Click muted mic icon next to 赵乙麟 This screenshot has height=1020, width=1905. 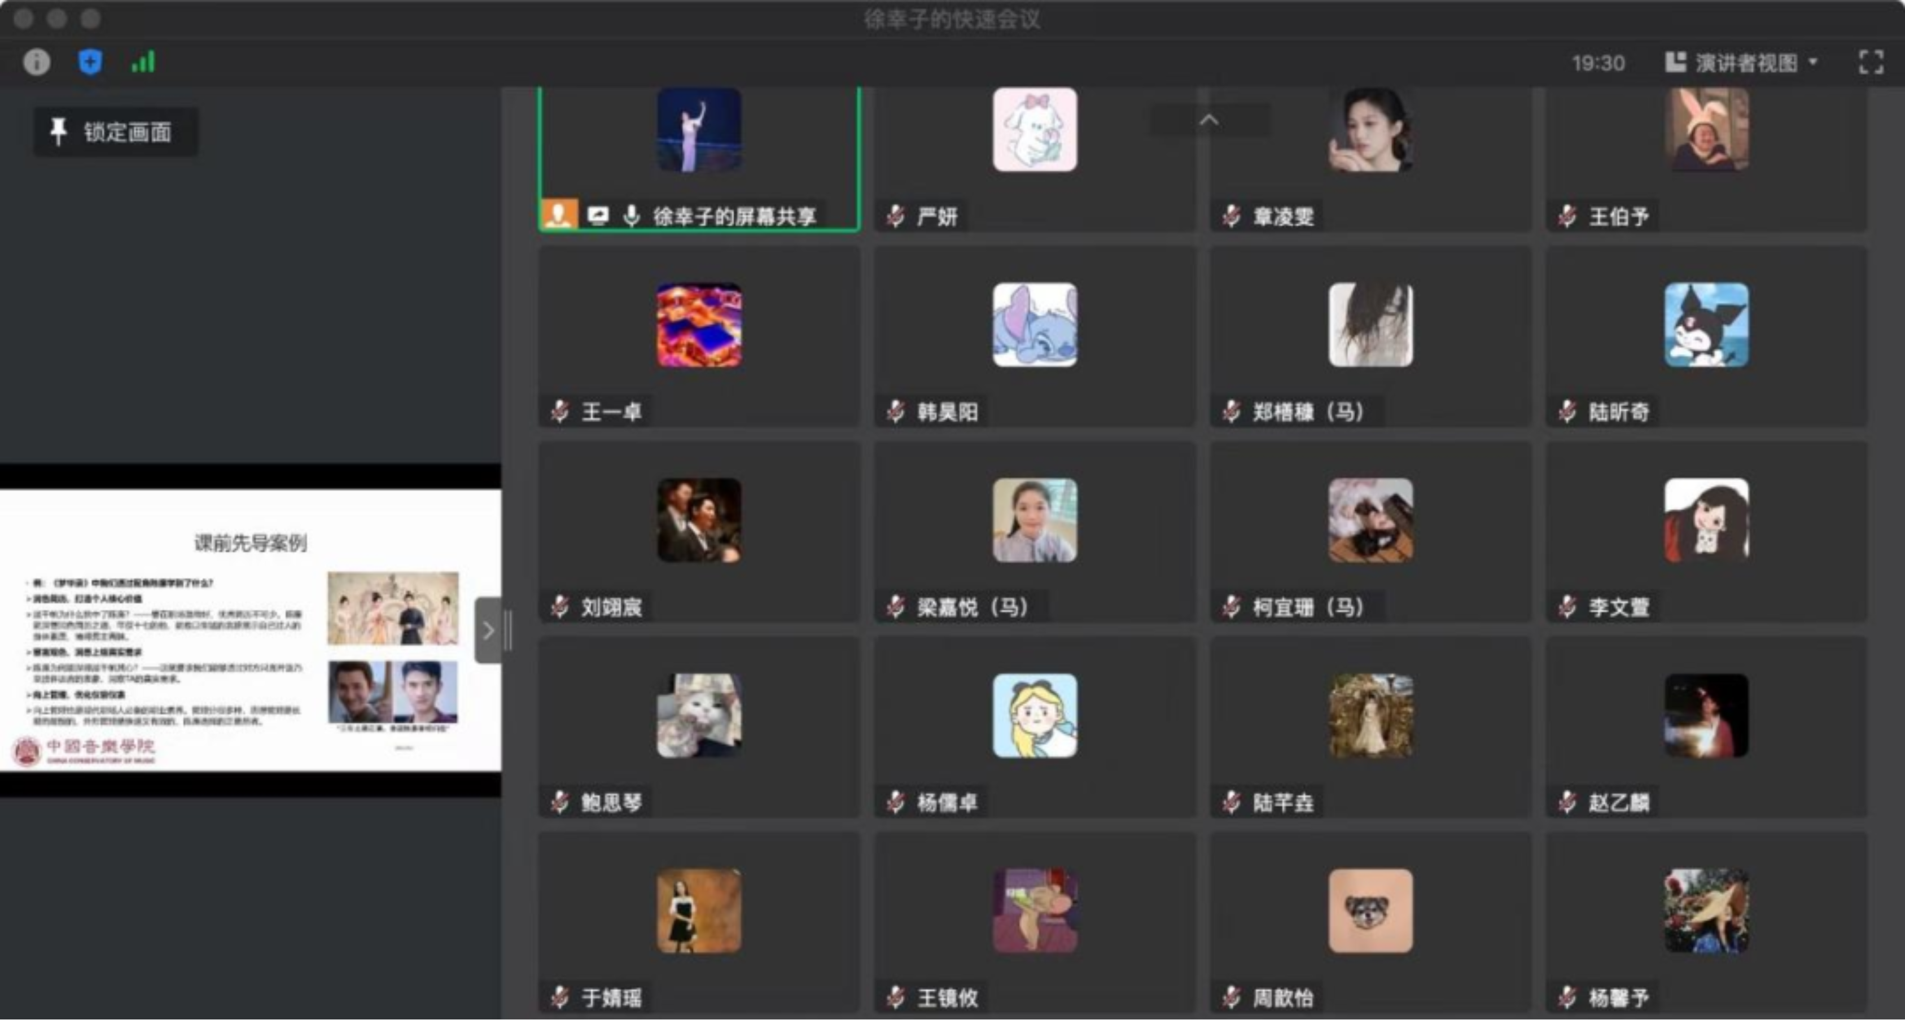click(x=1567, y=802)
